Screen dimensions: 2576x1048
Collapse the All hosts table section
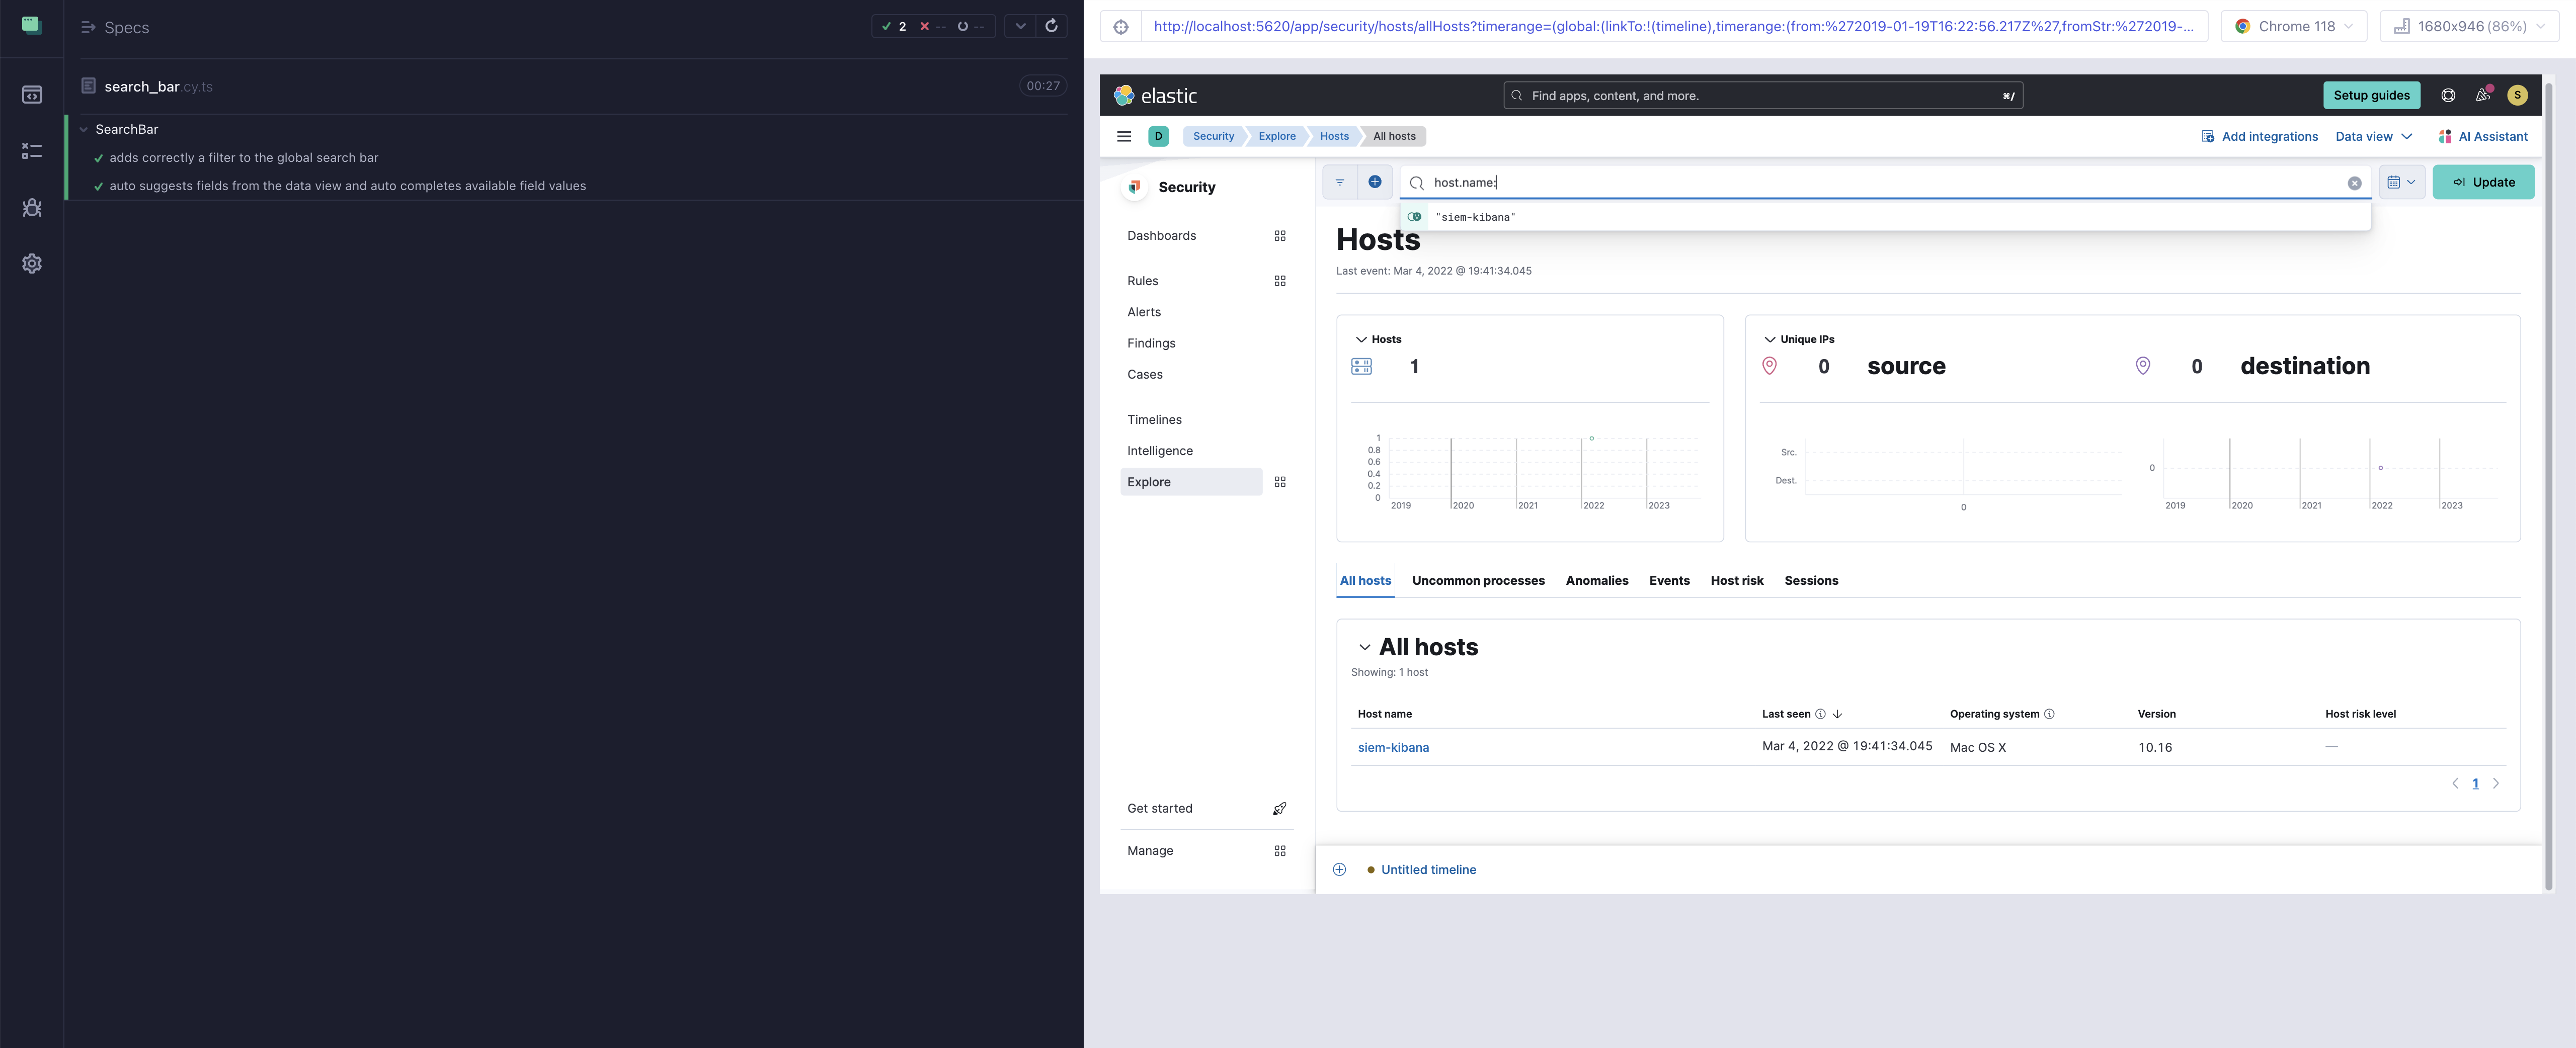tap(1364, 647)
